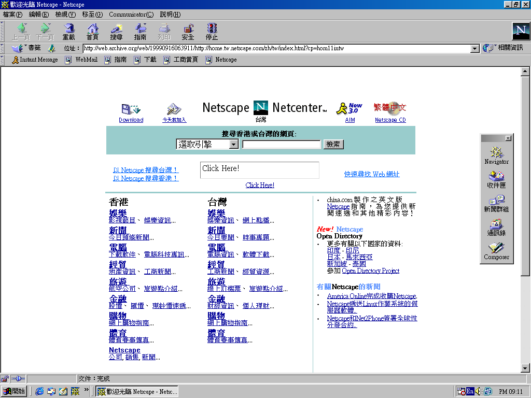Click the 今天就加入 join icon

point(174,109)
